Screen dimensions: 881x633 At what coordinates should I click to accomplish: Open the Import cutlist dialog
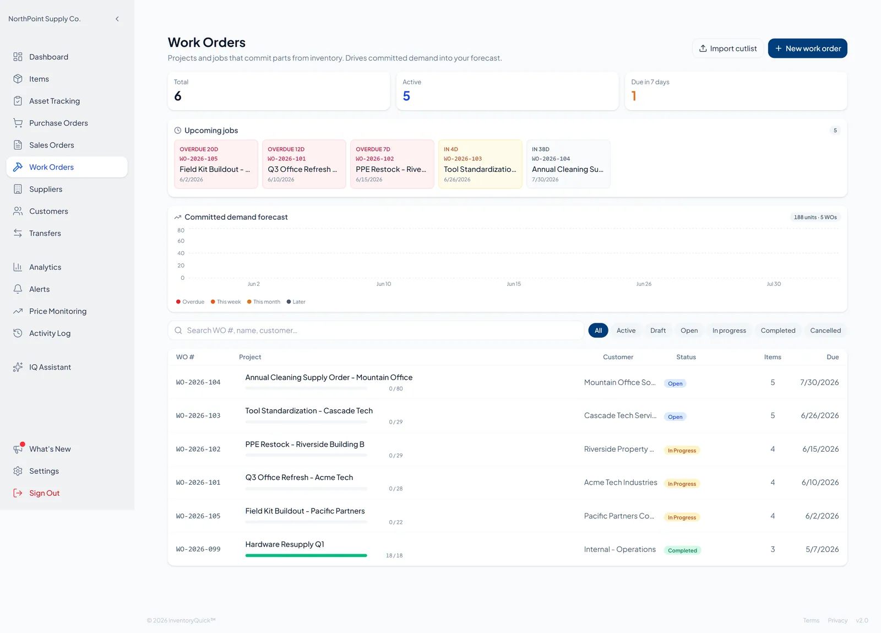click(728, 48)
